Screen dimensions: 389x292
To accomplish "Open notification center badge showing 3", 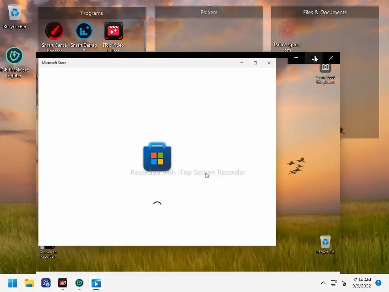I will [x=378, y=283].
